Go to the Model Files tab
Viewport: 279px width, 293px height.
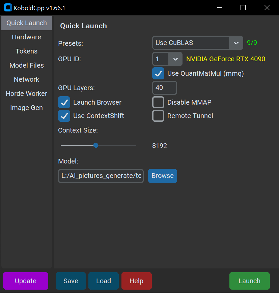pyautogui.click(x=27, y=65)
